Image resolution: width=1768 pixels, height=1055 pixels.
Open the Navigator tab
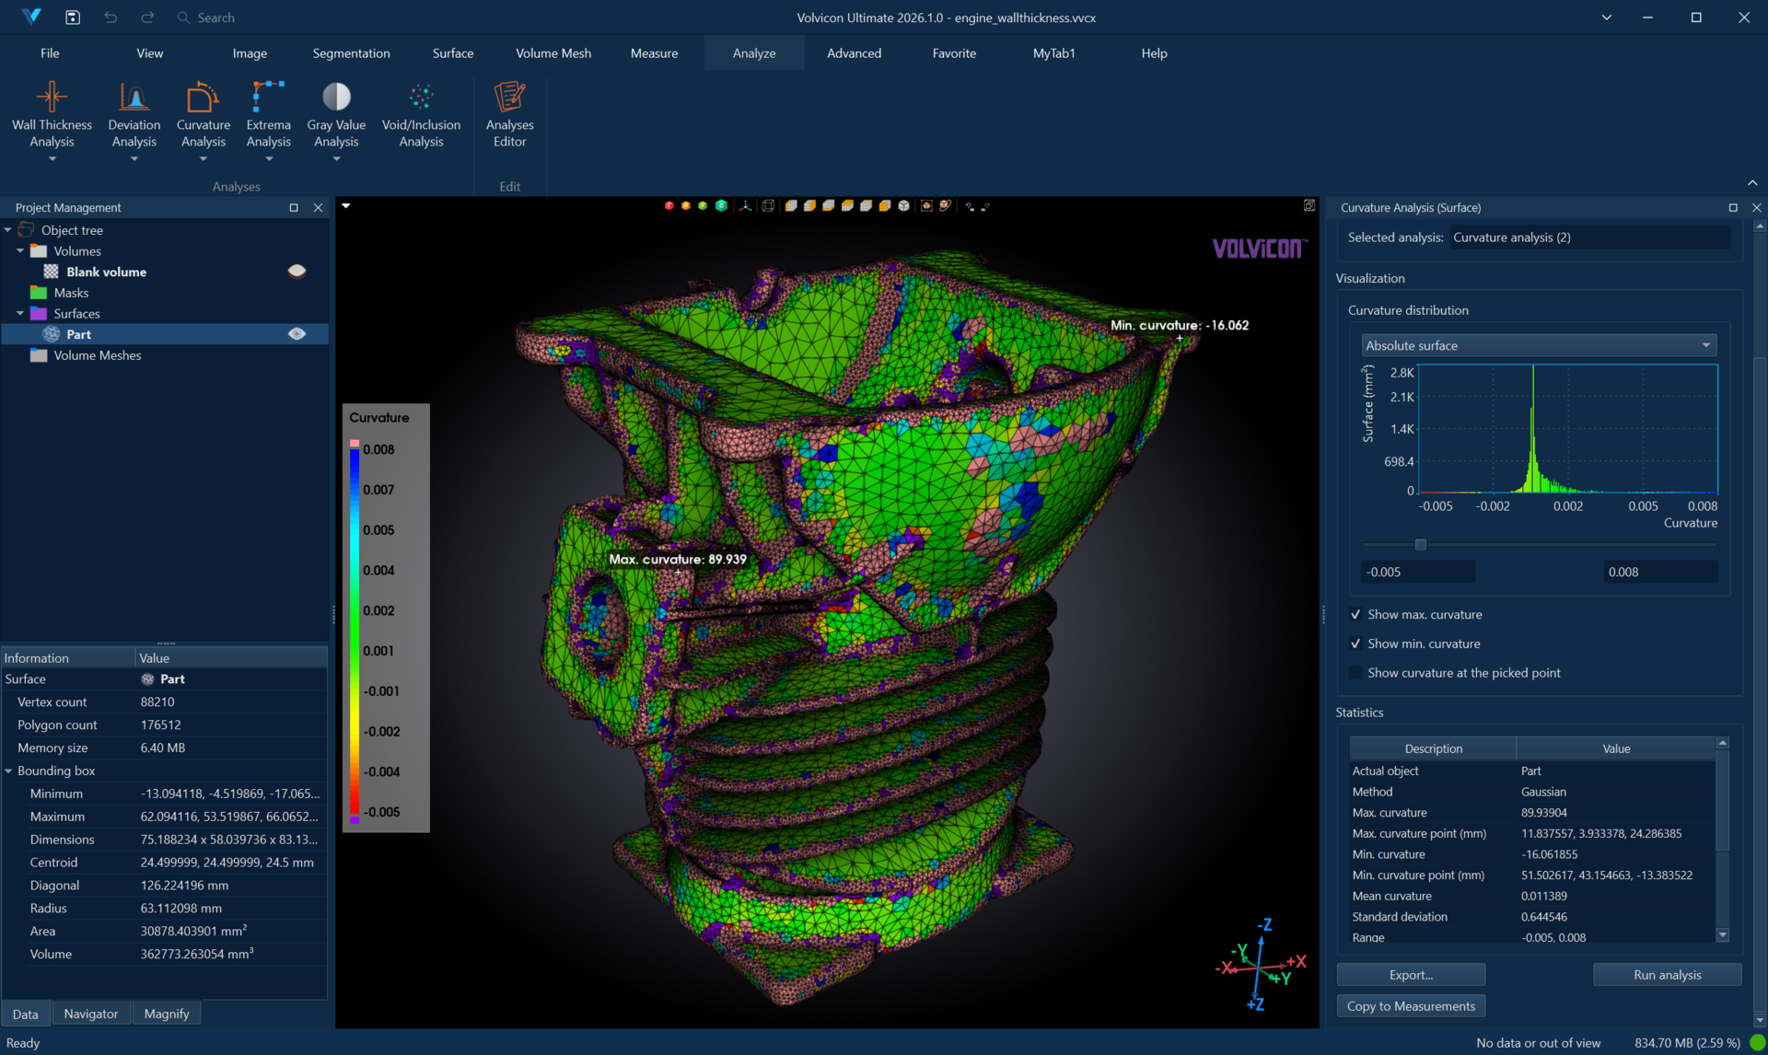tap(91, 1014)
